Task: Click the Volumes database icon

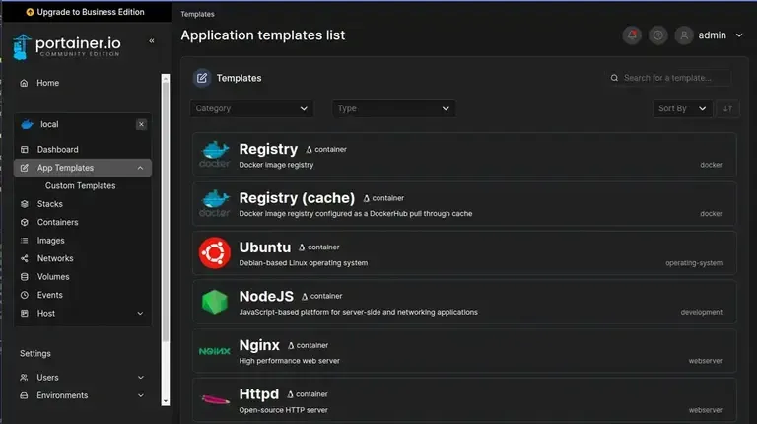Action: (x=24, y=277)
